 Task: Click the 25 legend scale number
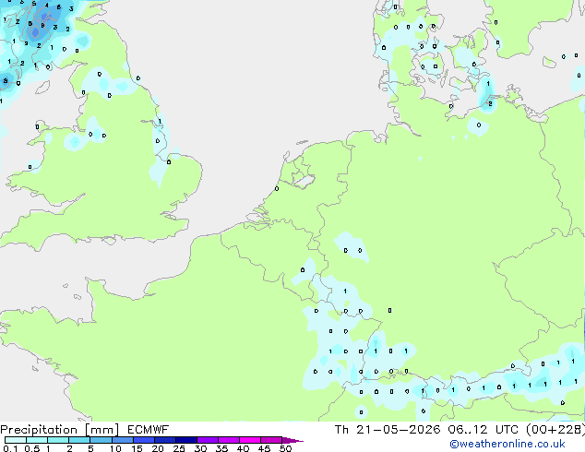179,448
